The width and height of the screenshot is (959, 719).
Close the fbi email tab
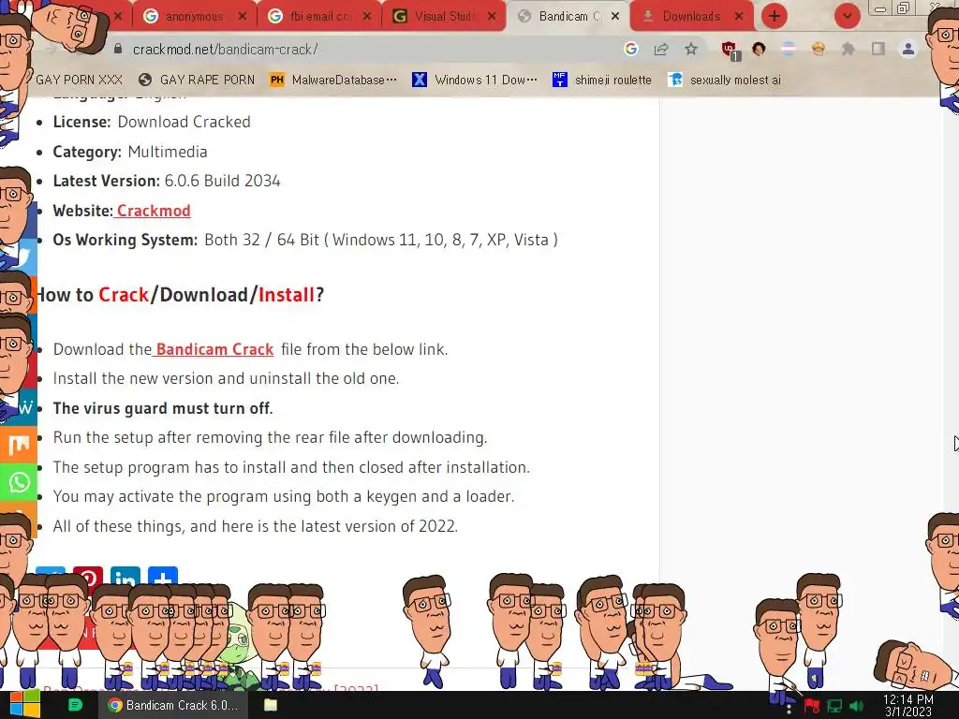[x=367, y=17]
